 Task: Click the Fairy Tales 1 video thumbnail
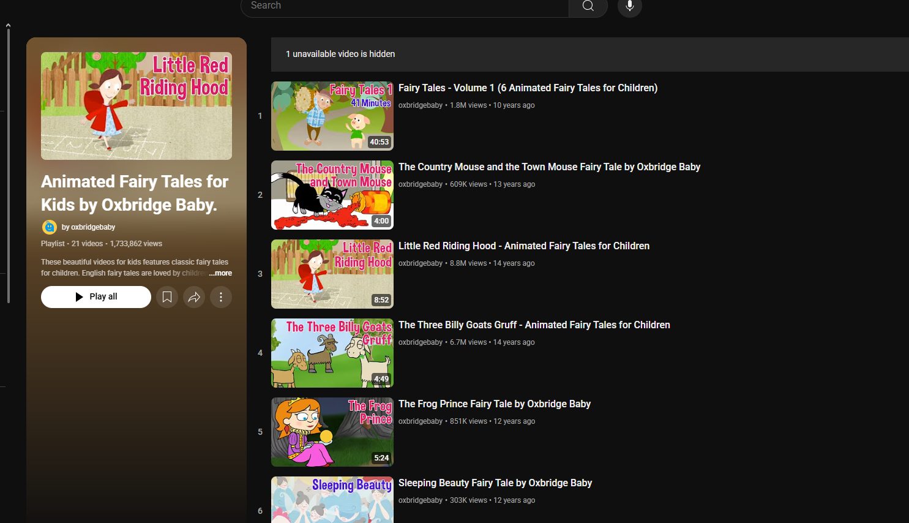[332, 116]
